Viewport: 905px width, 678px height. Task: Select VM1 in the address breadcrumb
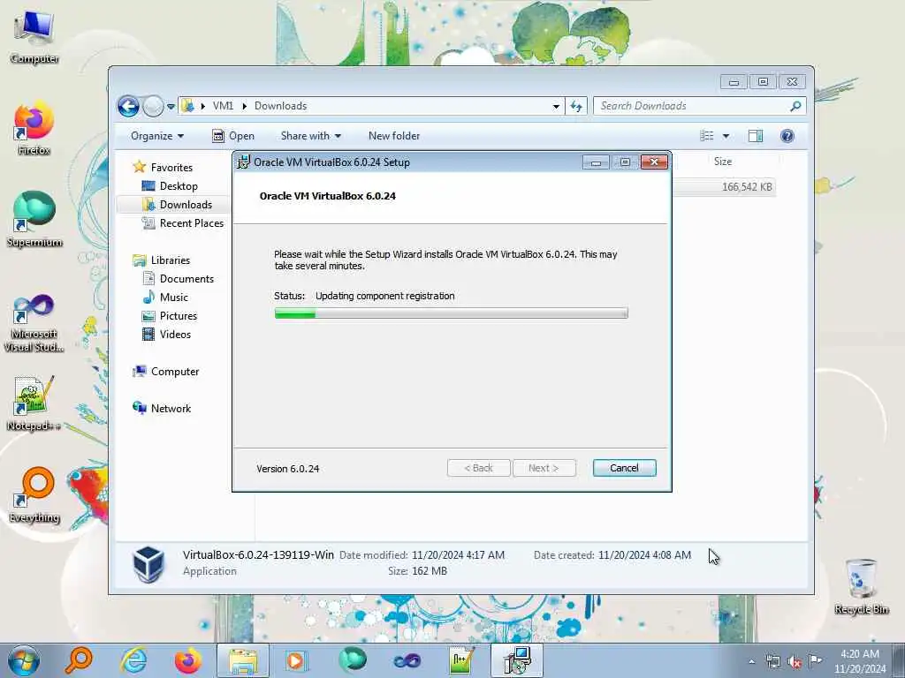[x=223, y=106]
